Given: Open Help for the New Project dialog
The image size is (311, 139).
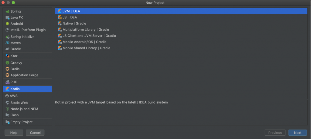Looking at the screenshot, I should [14, 133].
